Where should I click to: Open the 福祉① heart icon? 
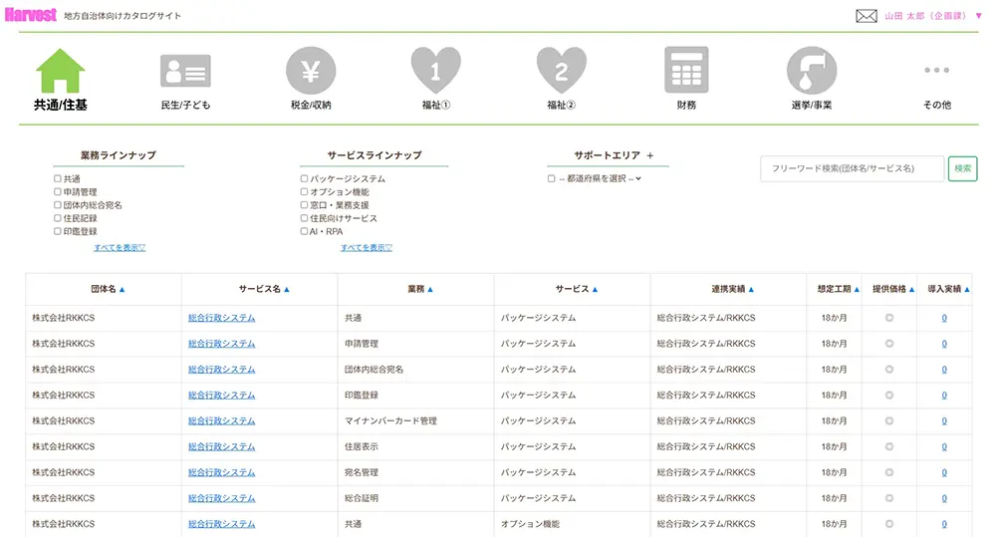click(x=436, y=71)
